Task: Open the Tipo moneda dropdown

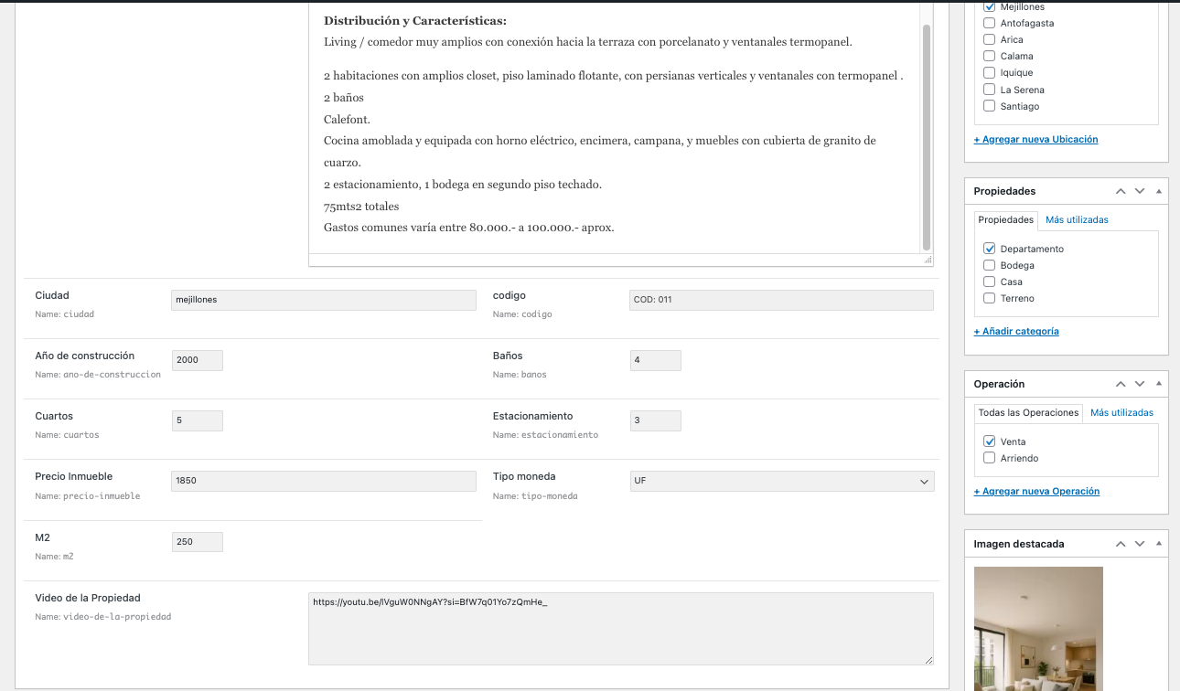Action: [x=781, y=481]
